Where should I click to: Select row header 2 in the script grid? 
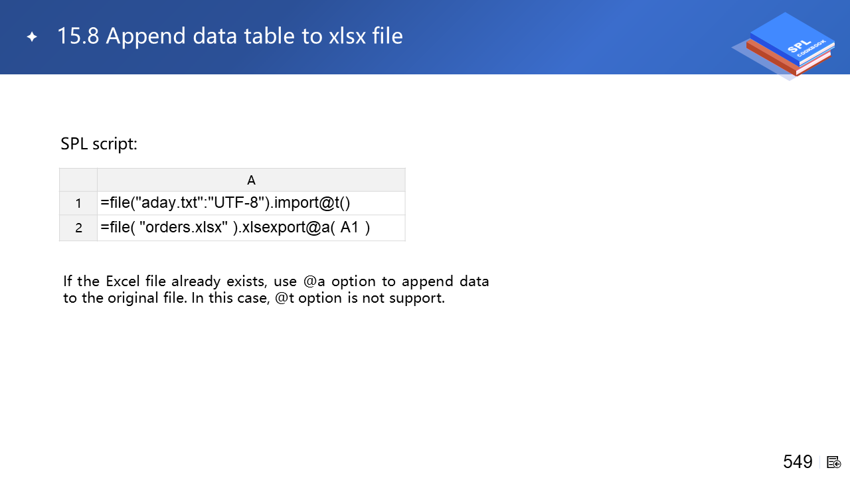(78, 228)
